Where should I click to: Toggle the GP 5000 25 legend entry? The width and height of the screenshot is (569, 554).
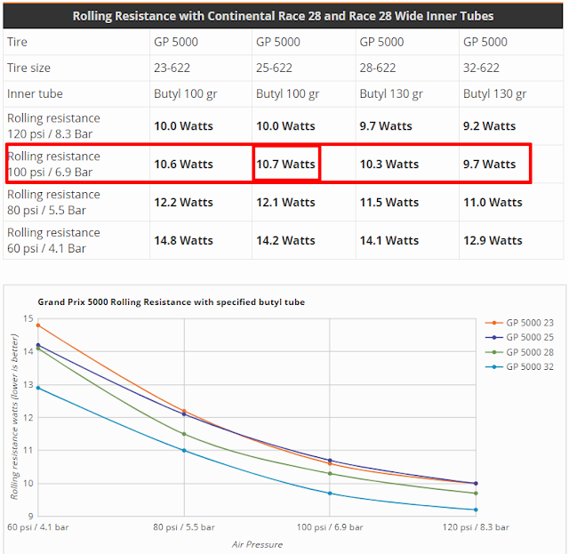tap(519, 337)
